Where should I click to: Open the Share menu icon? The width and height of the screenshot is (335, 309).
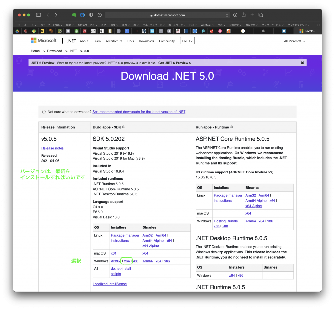tap(244, 15)
